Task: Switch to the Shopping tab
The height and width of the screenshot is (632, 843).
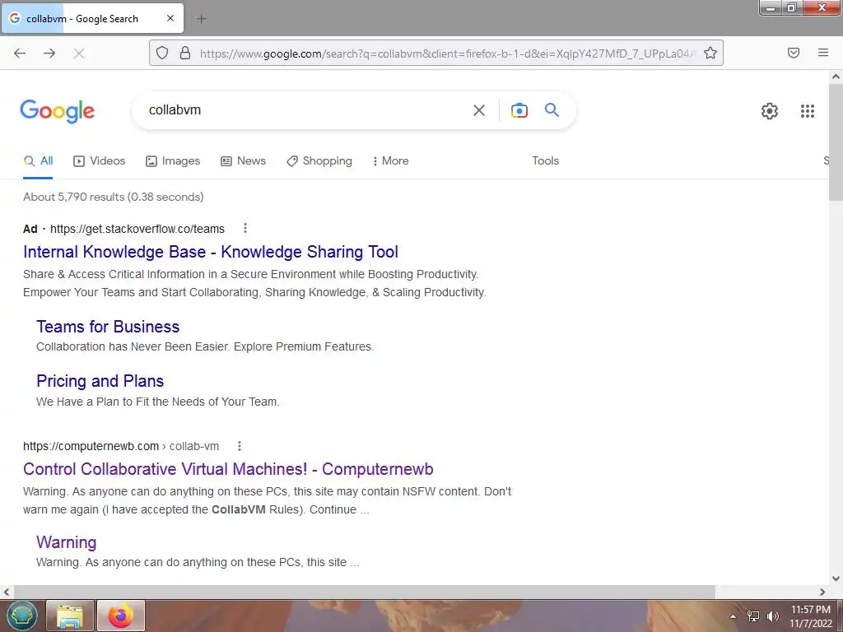Action: click(x=319, y=160)
